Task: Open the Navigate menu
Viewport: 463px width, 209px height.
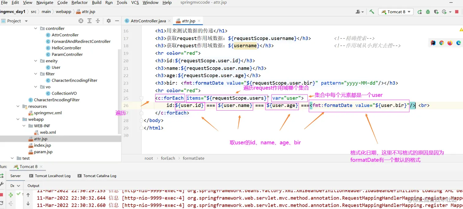Action: (45, 2)
